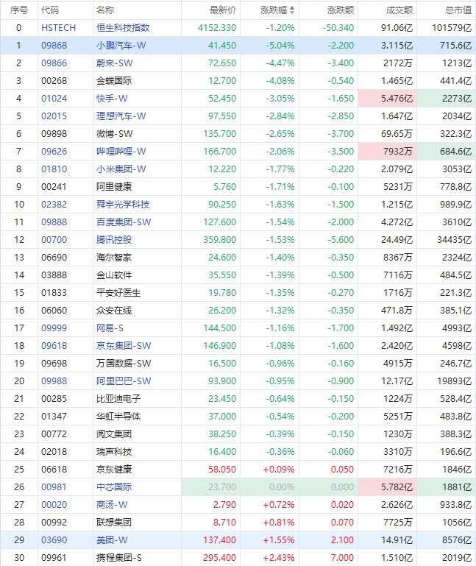Open 商汤-W stock link
The width and height of the screenshot is (476, 566).
pyautogui.click(x=112, y=506)
